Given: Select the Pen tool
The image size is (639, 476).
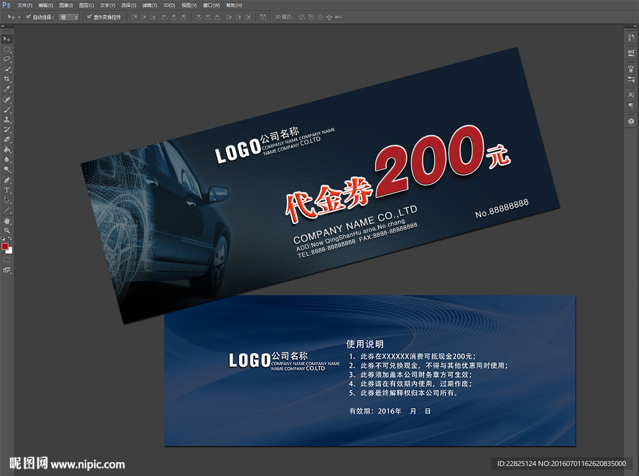Looking at the screenshot, I should 7,180.
